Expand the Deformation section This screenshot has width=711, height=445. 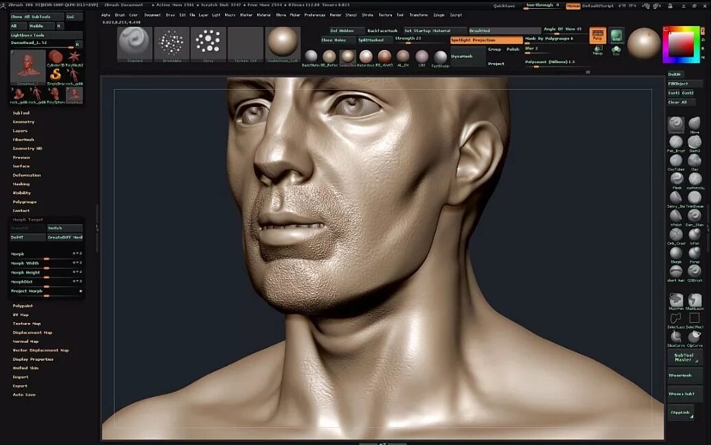coord(26,175)
